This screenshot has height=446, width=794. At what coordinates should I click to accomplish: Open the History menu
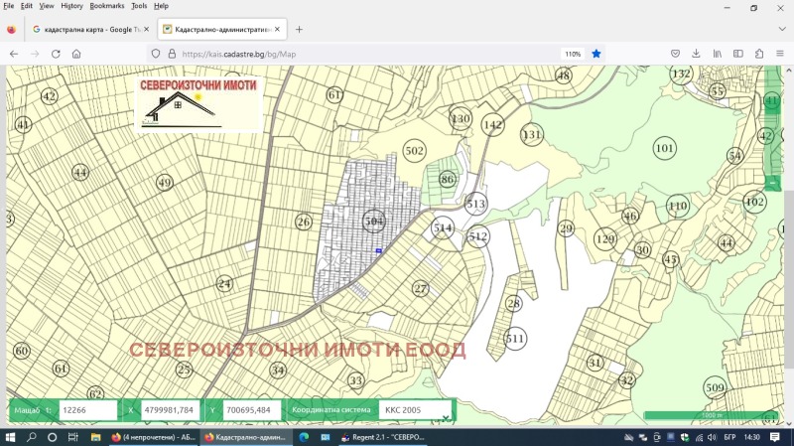point(71,6)
